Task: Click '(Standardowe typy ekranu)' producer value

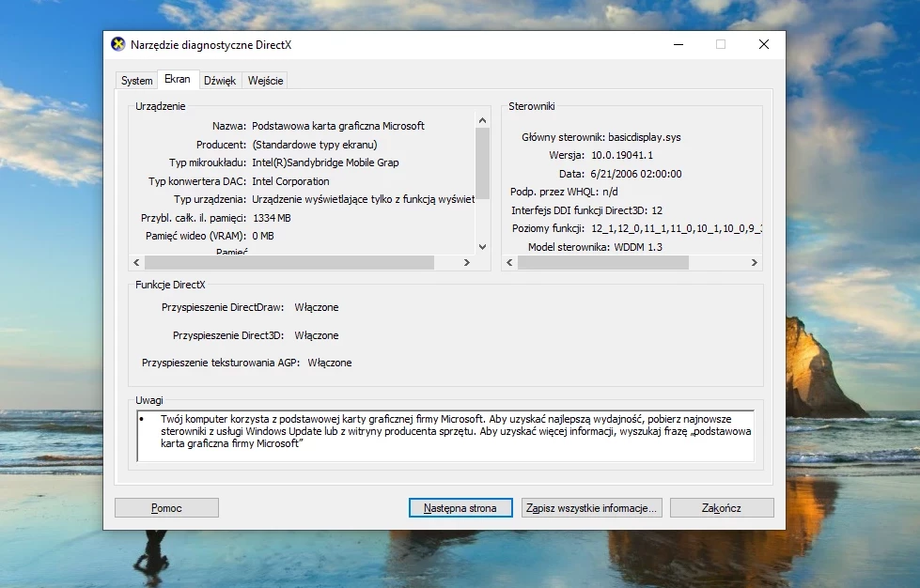Action: coord(315,145)
